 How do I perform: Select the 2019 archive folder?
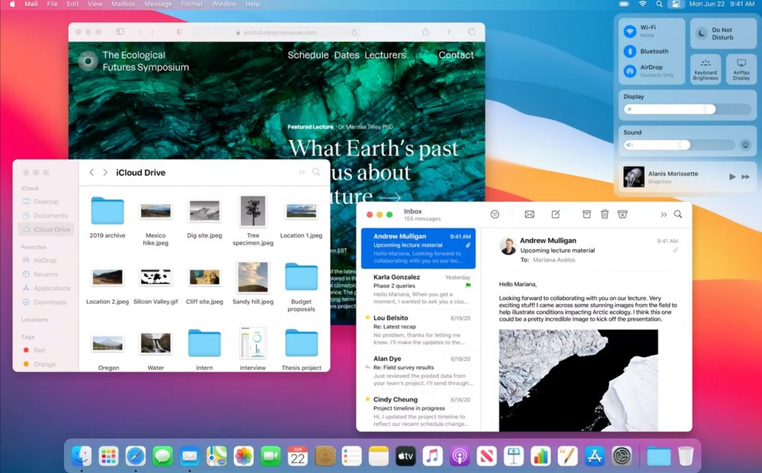pyautogui.click(x=107, y=211)
